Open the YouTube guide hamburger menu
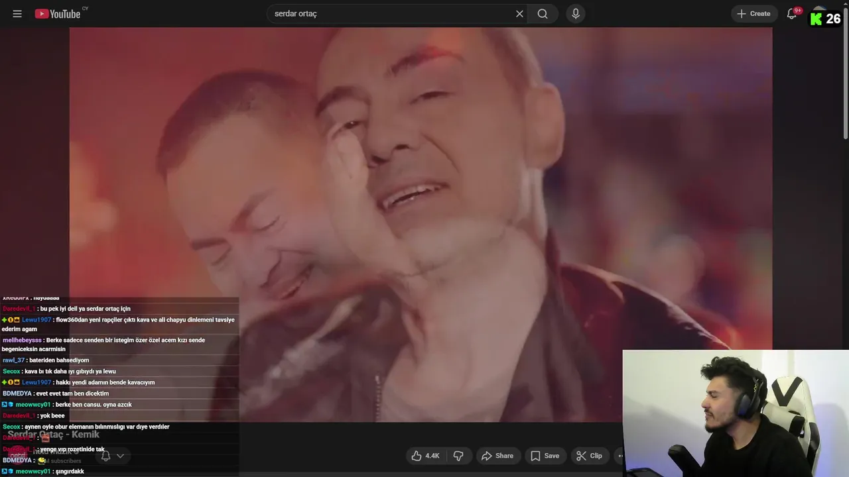The width and height of the screenshot is (849, 477). pyautogui.click(x=17, y=14)
